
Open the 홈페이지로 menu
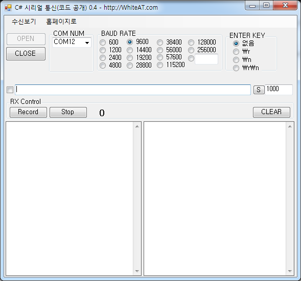61,21
